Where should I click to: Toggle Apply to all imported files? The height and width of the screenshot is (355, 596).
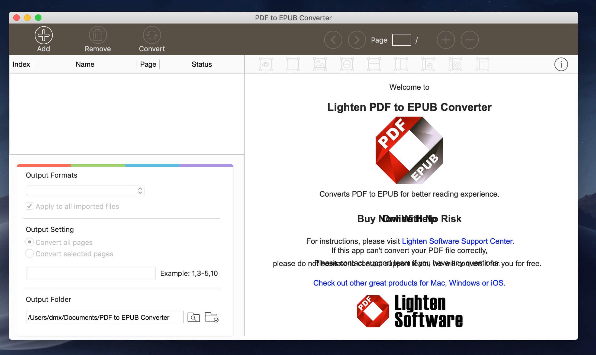(30, 206)
